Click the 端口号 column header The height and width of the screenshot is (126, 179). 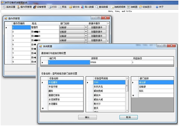click(x=69, y=58)
